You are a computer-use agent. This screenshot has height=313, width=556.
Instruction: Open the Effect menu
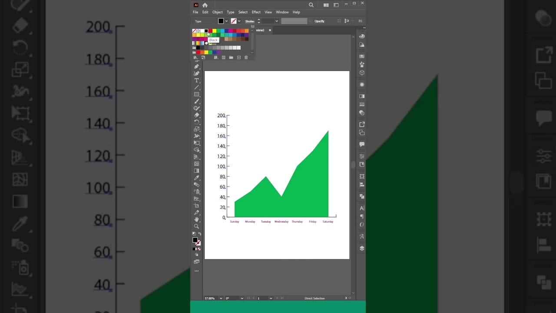click(x=256, y=12)
